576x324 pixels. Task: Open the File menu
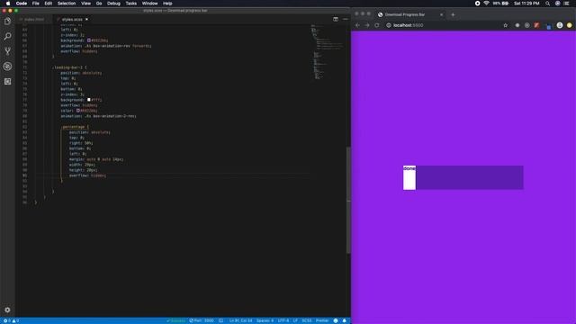(36, 4)
